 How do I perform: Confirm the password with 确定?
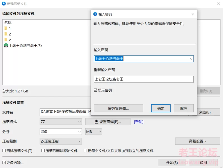[x=161, y=108]
